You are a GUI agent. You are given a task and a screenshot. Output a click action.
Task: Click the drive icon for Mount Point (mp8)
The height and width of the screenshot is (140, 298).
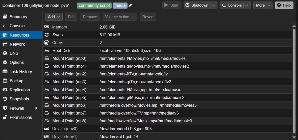pyautogui.click(x=46, y=121)
